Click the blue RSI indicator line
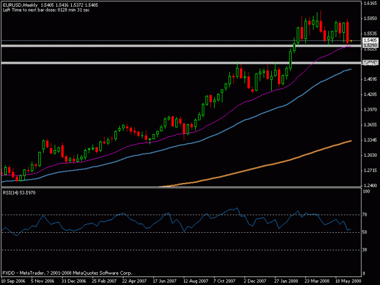The height and width of the screenshot is (285, 380). (x=176, y=222)
